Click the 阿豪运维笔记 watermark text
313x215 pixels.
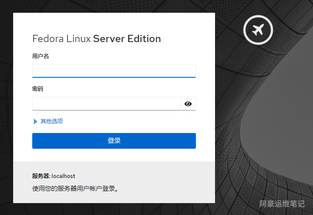pyautogui.click(x=282, y=204)
